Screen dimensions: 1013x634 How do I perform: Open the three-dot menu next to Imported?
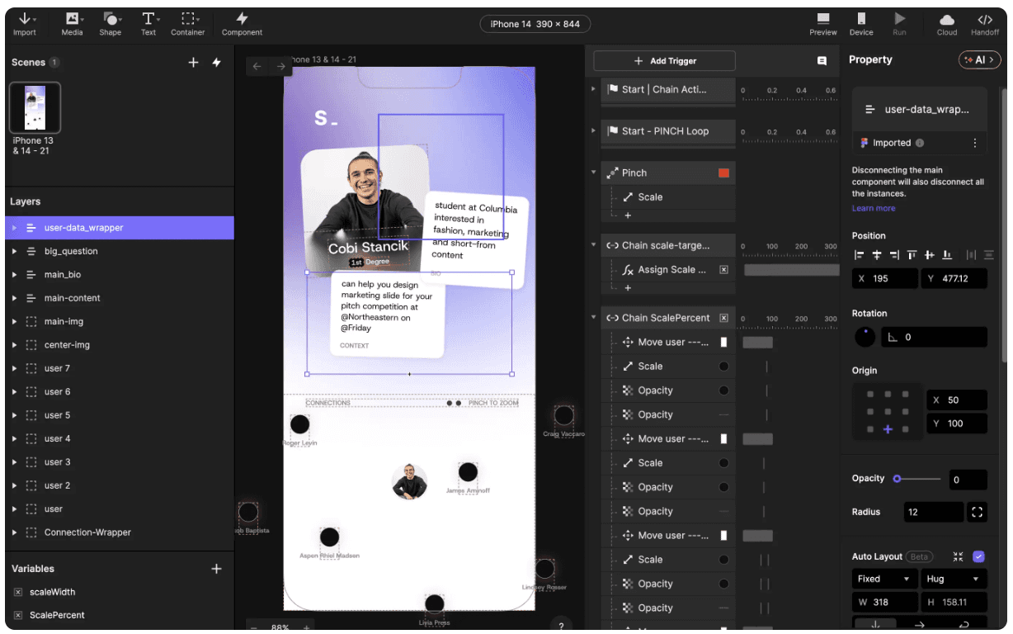pyautogui.click(x=974, y=143)
